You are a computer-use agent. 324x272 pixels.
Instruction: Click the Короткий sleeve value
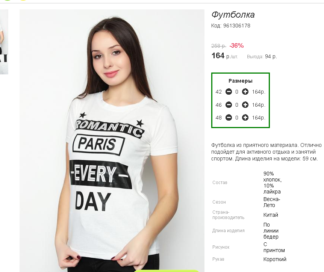click(275, 259)
